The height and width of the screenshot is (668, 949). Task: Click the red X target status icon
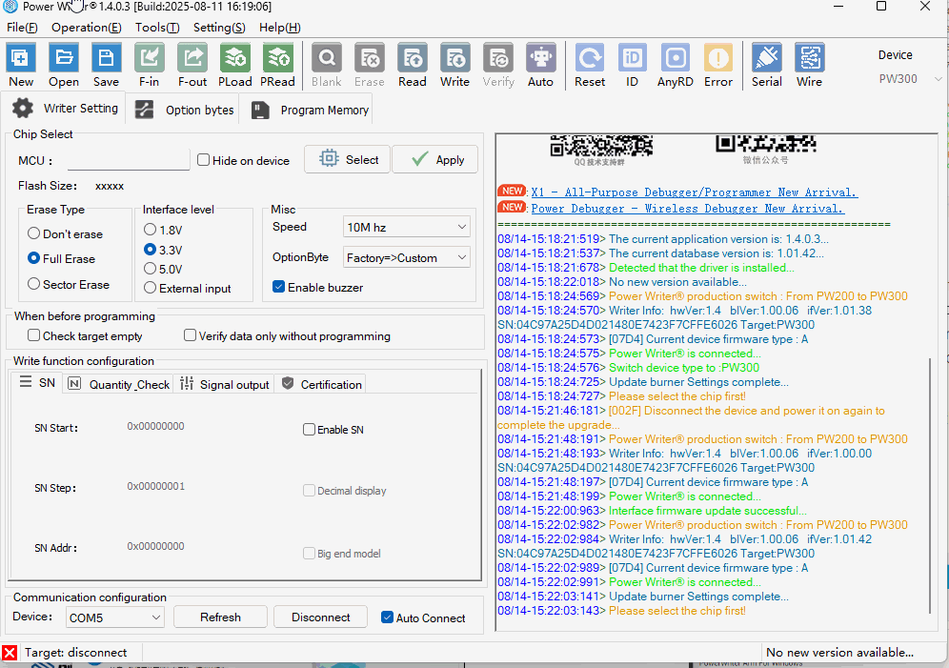pos(10,652)
